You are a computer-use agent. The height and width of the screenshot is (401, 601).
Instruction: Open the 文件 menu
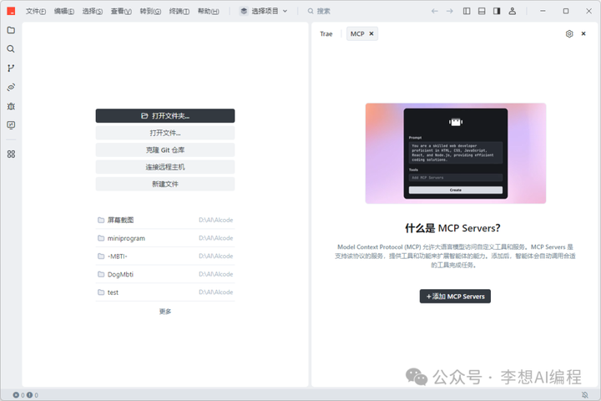click(x=36, y=11)
